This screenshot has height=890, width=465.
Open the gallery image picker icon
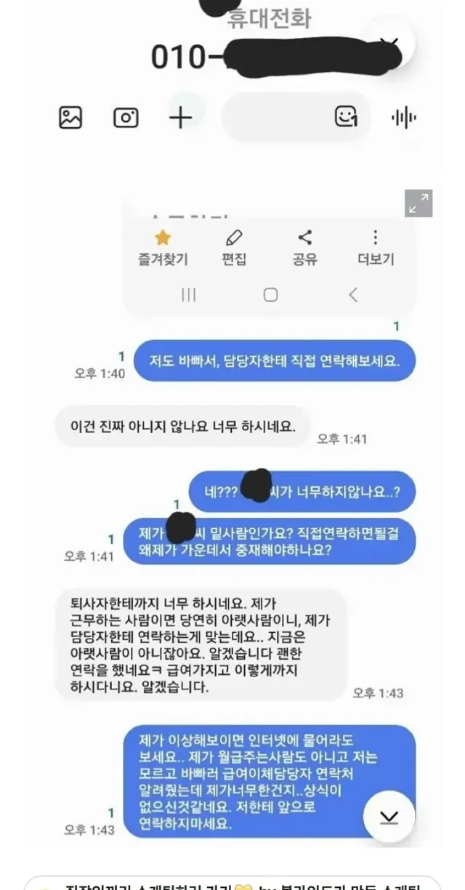[x=70, y=118]
